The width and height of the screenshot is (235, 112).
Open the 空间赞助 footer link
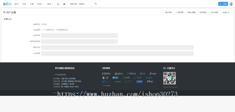pos(64,84)
